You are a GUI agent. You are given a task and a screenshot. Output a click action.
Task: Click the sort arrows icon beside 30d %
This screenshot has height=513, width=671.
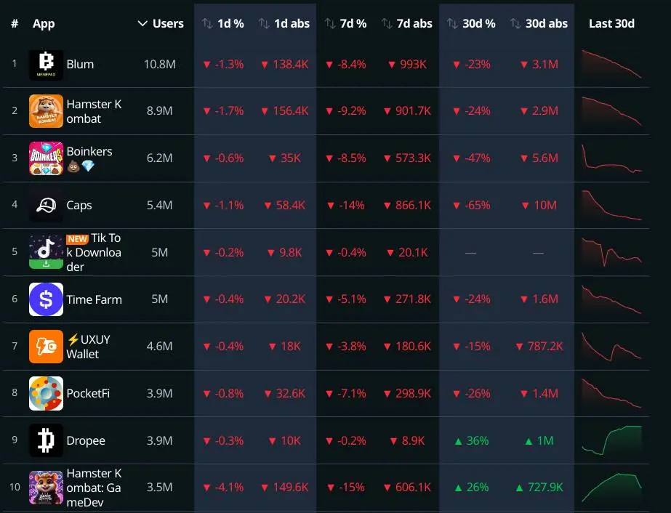[x=452, y=23]
